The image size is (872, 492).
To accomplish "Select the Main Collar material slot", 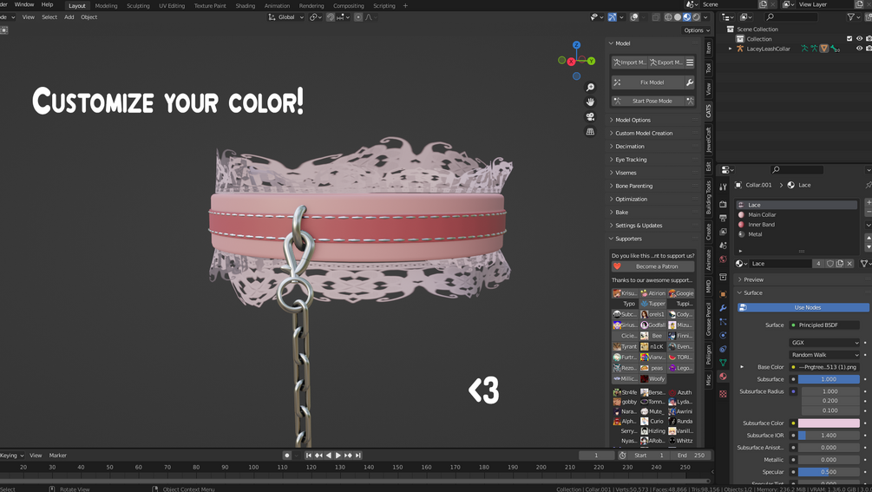I will (797, 214).
